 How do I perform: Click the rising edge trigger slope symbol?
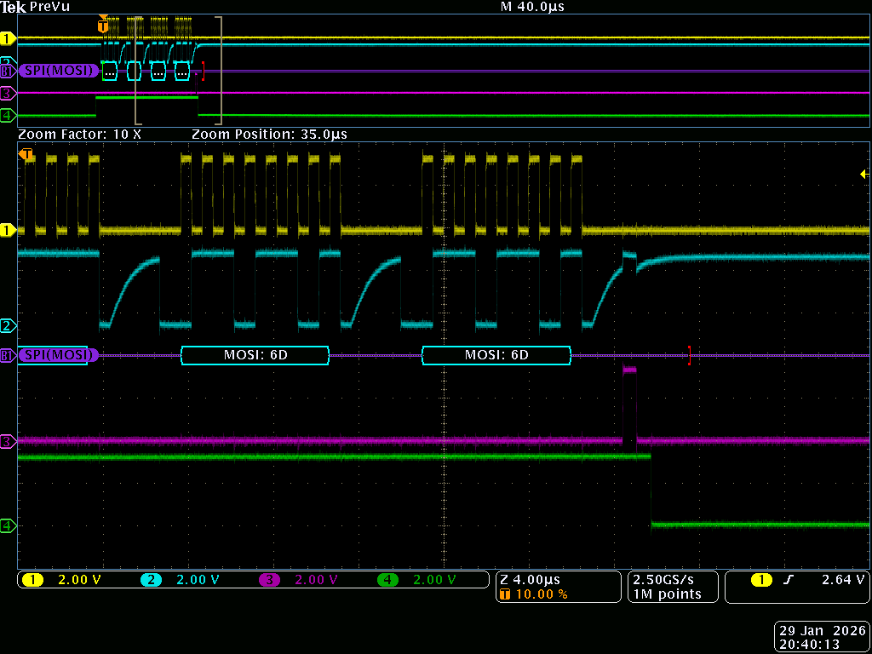pyautogui.click(x=789, y=580)
